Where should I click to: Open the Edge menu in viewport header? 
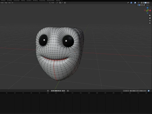click(x=6, y=3)
